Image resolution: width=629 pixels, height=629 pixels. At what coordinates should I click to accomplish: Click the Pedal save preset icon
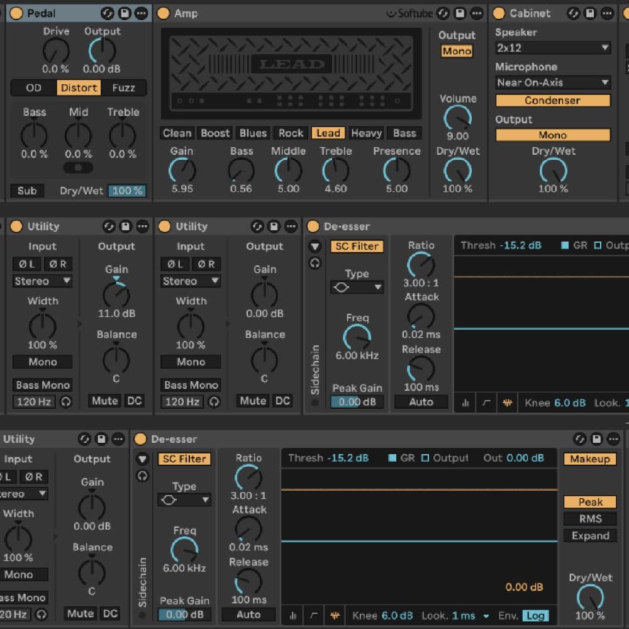(125, 13)
